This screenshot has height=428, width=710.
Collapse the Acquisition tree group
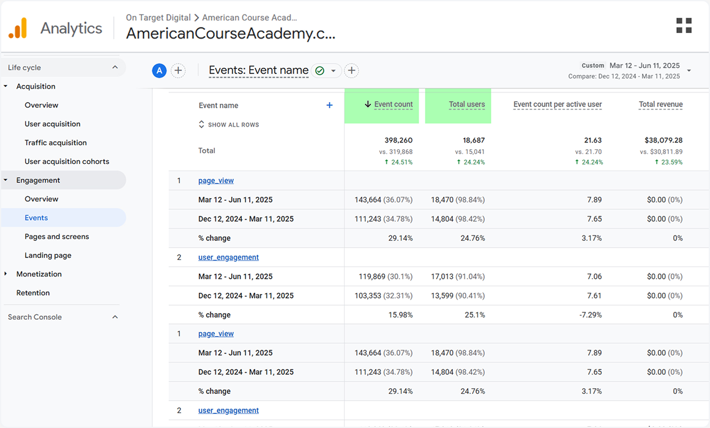click(x=6, y=86)
